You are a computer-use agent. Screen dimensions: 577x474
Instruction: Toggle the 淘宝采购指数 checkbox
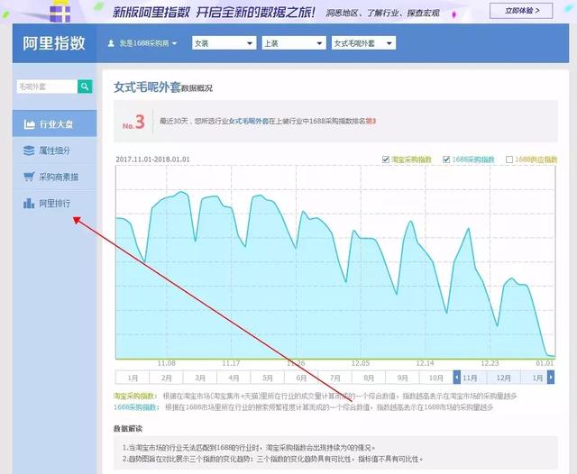pyautogui.click(x=386, y=160)
